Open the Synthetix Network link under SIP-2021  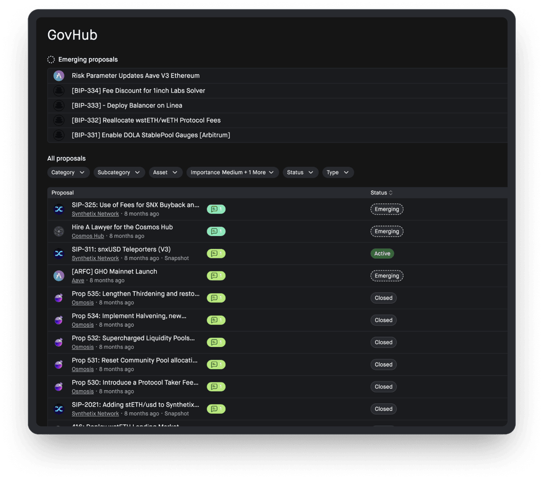point(95,413)
